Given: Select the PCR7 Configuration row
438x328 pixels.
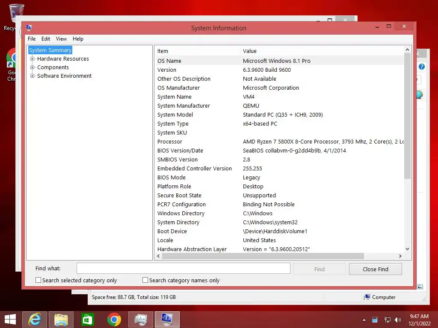Looking at the screenshot, I should click(279, 204).
